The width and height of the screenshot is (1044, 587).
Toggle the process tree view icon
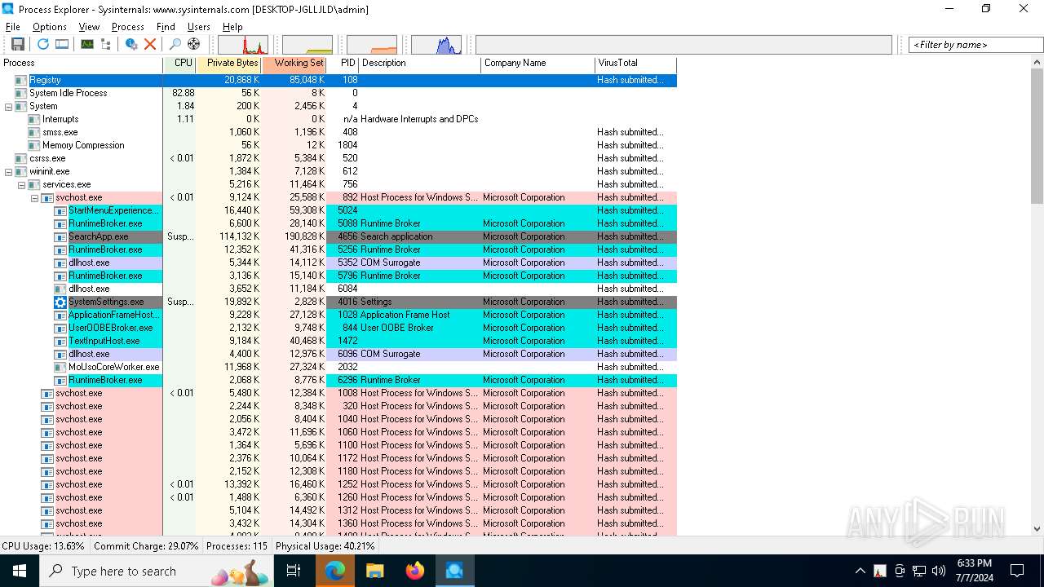[x=105, y=44]
